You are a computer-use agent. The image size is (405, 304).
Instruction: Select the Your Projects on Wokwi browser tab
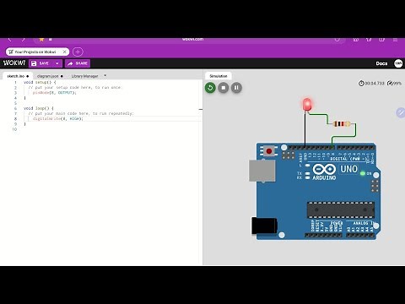tap(37, 52)
